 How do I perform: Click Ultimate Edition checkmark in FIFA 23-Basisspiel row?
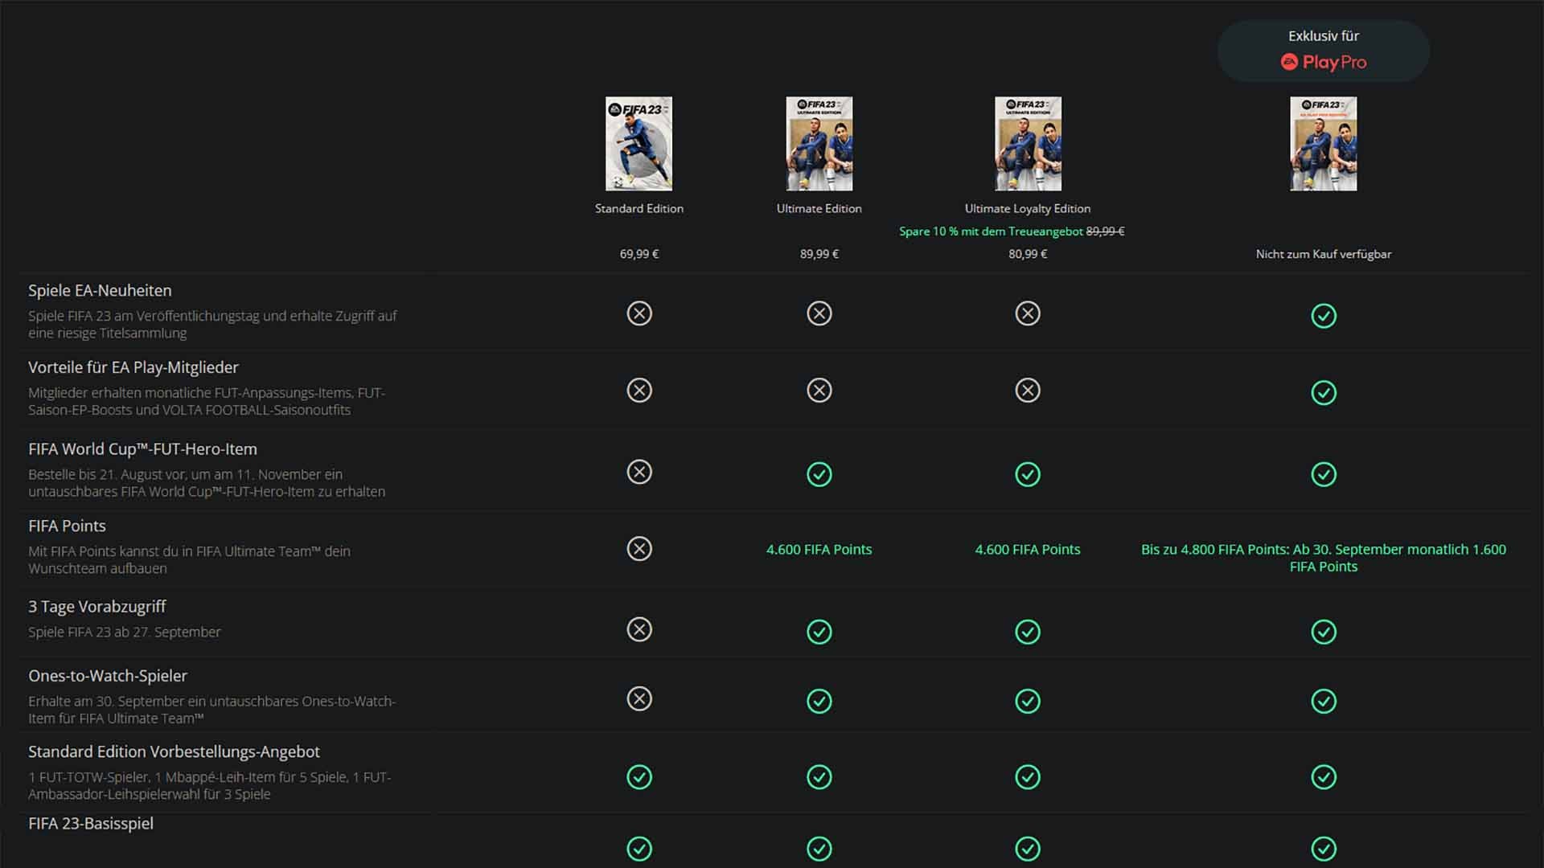click(x=819, y=849)
